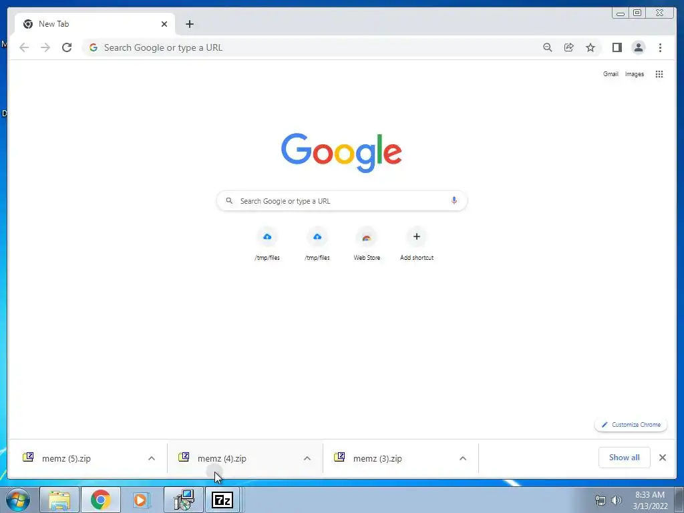Go back using the browser back arrow

click(24, 47)
